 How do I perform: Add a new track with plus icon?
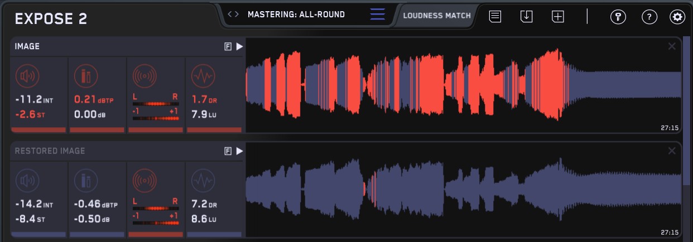558,16
